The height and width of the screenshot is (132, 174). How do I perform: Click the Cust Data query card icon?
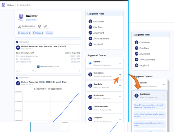[90, 86]
